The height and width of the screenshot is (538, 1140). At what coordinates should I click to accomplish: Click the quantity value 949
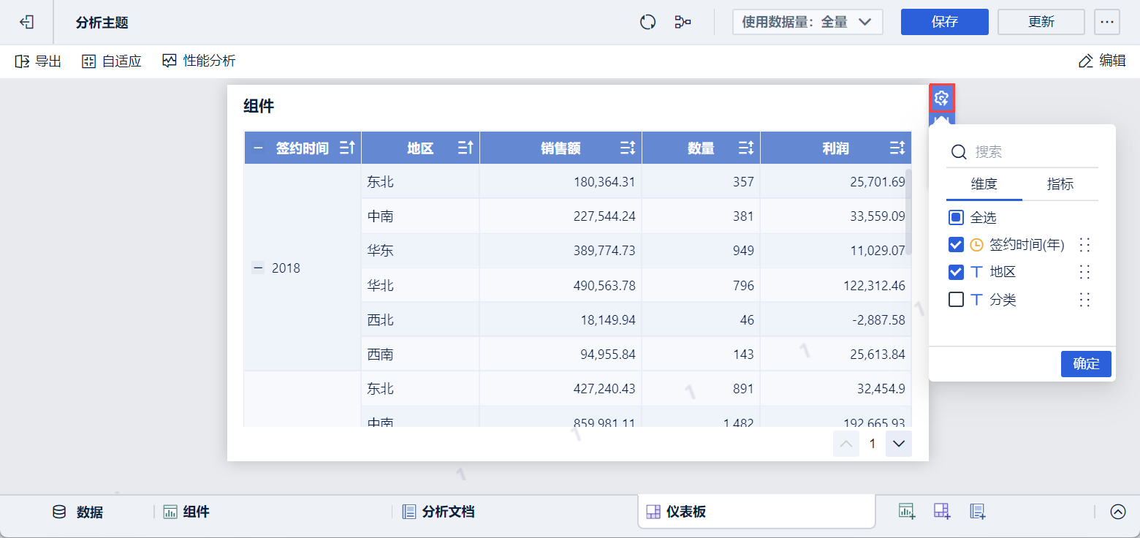tap(743, 251)
